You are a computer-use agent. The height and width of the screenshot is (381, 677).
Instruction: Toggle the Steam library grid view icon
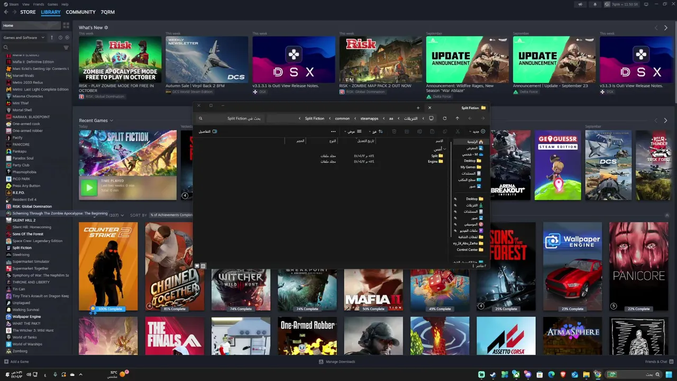click(x=66, y=25)
